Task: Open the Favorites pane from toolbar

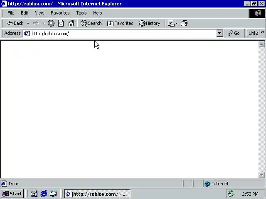Action: 120,23
